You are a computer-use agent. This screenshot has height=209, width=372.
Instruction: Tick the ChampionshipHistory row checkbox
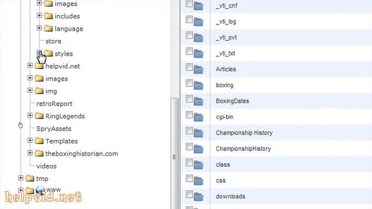tap(189, 146)
